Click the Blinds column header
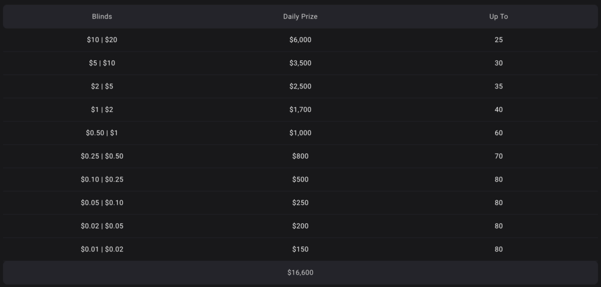 coord(102,16)
